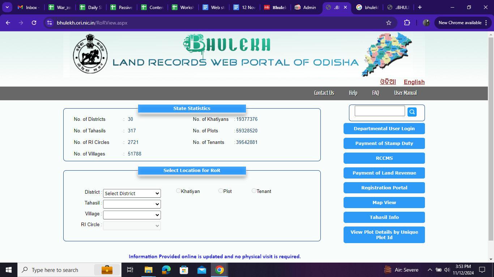This screenshot has width=494, height=277.
Task: Bookmark this page with the star icon
Action: (x=389, y=23)
